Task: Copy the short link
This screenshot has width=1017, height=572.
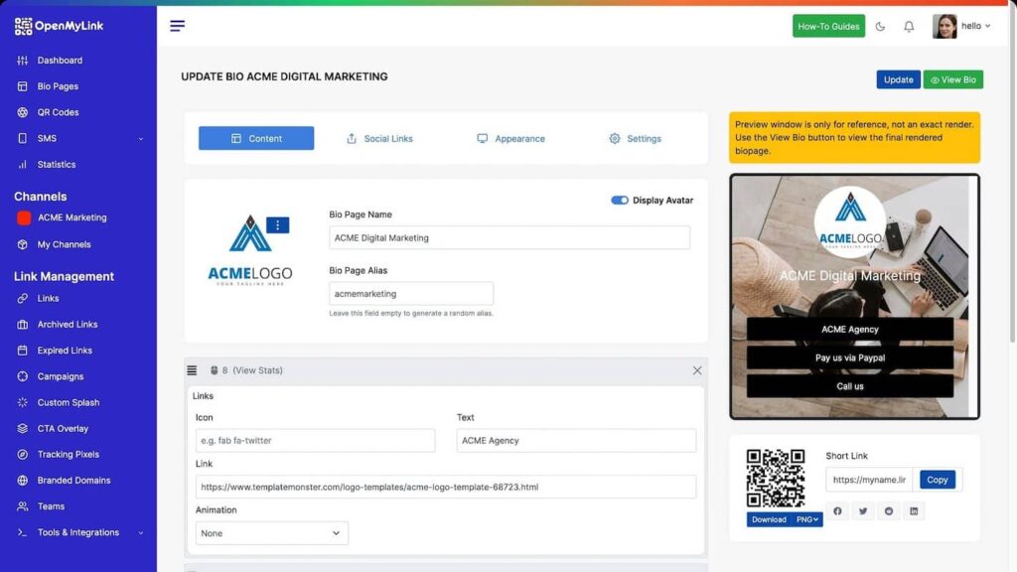Action: pos(937,480)
